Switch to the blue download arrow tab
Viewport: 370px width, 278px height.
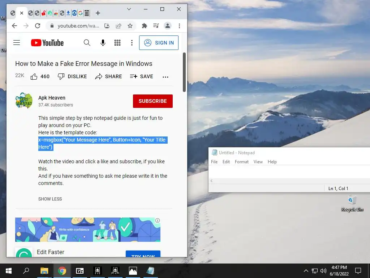[x=68, y=13]
